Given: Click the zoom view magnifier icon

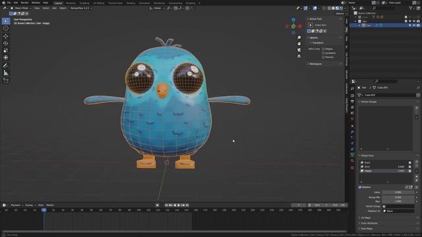Looking at the screenshot, I should 299,38.
